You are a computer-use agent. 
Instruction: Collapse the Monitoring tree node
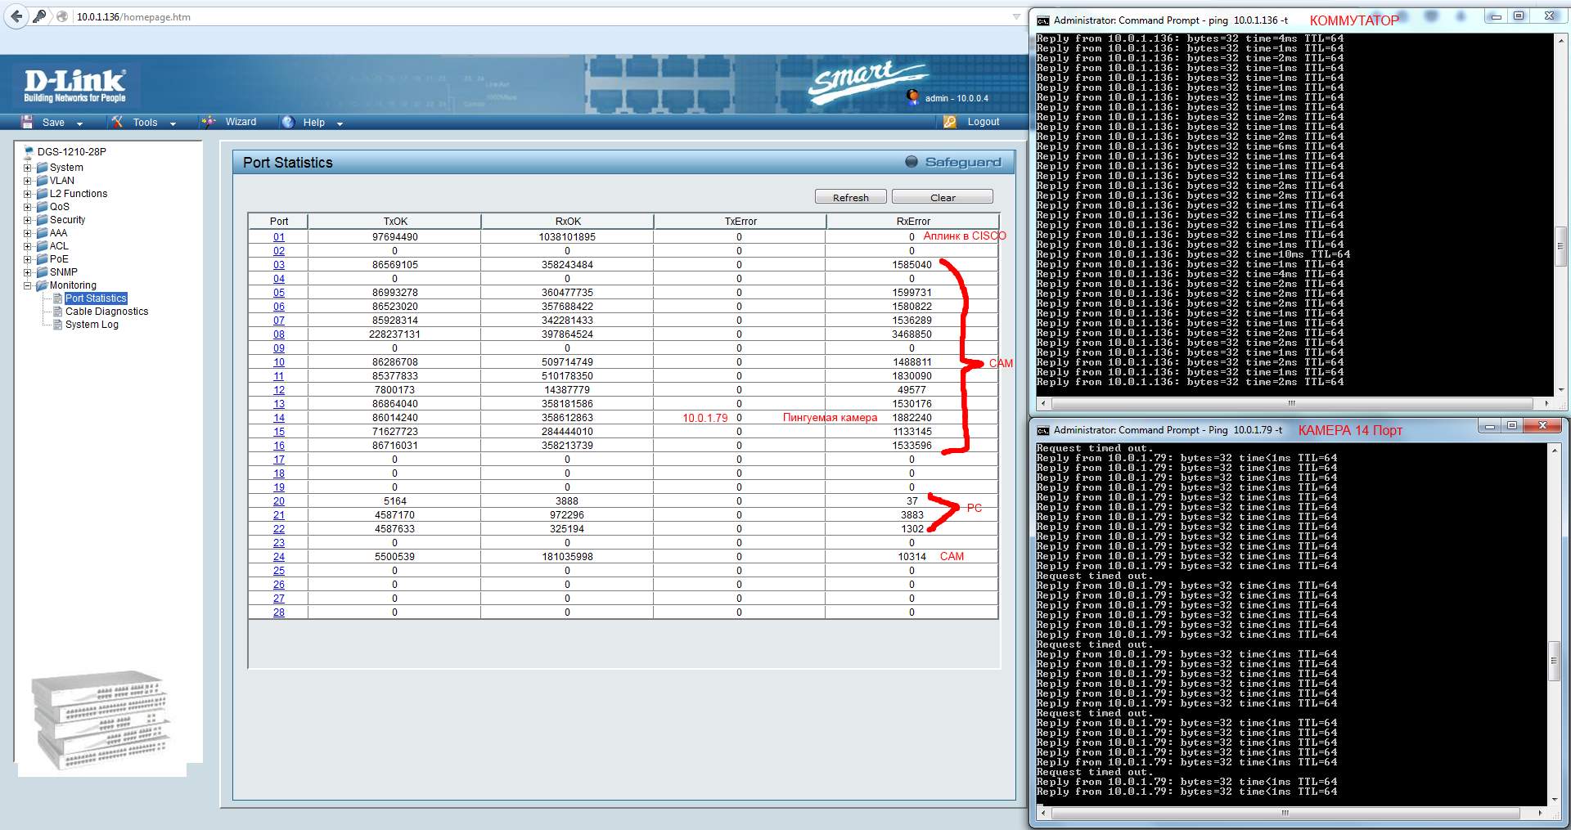(x=28, y=285)
